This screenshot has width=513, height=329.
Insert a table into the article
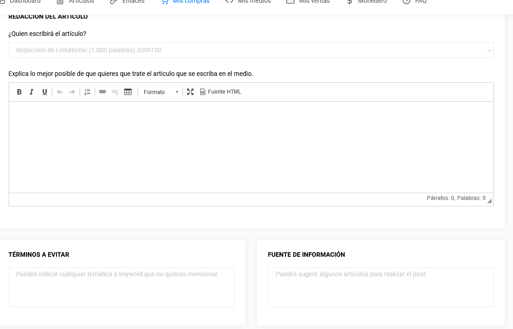pos(128,92)
